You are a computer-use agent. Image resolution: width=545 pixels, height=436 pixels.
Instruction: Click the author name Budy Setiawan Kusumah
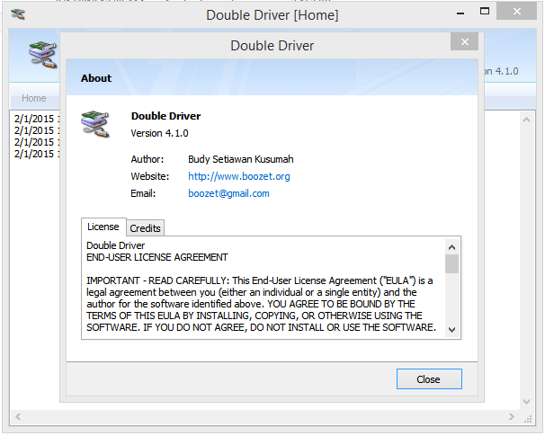click(x=241, y=159)
